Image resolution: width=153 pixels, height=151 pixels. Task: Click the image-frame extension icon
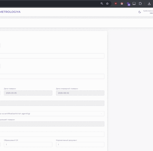tap(134, 4)
